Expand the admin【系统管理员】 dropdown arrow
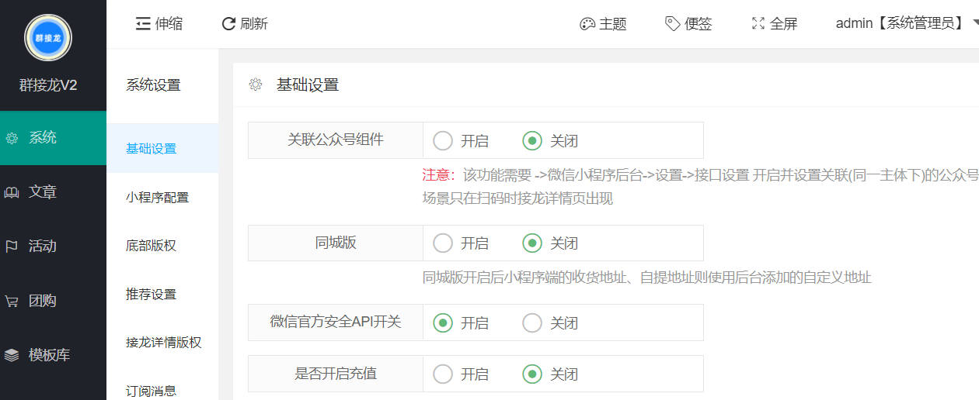979x400 pixels. [x=974, y=24]
